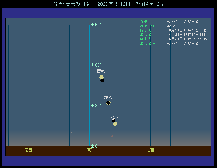Click the 高度(h) info label
This screenshot has height=168, width=217.
coord(147,26)
